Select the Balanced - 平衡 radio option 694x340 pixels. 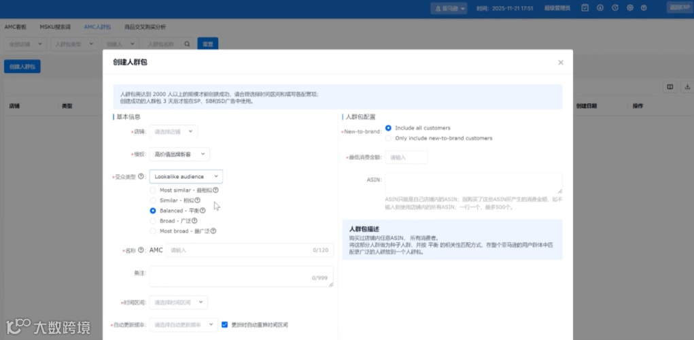[x=153, y=211]
